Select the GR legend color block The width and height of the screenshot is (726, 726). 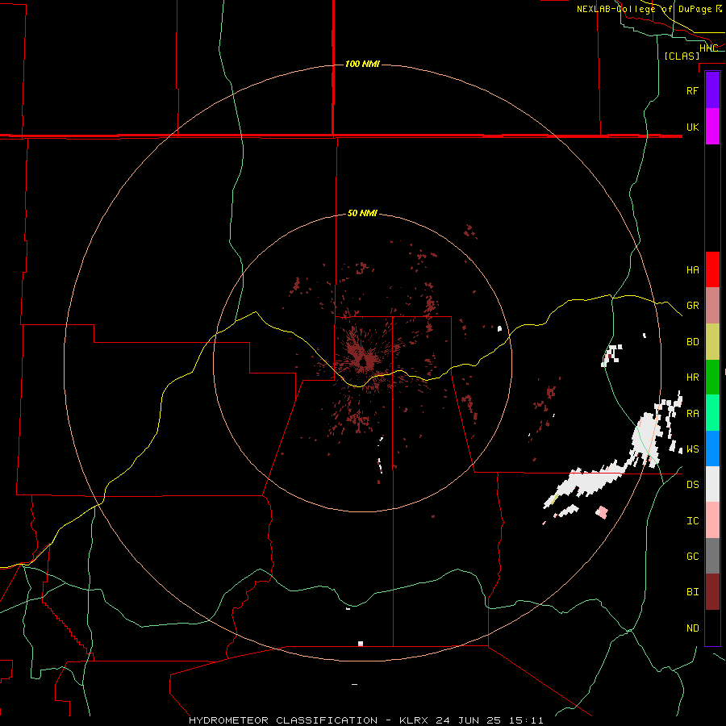pos(712,306)
